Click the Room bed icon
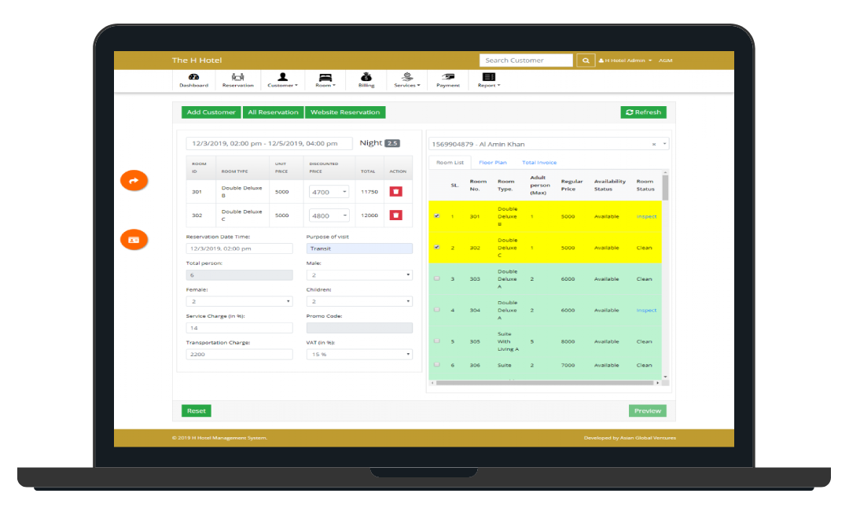Screen dimensions: 849x519 coord(325,77)
